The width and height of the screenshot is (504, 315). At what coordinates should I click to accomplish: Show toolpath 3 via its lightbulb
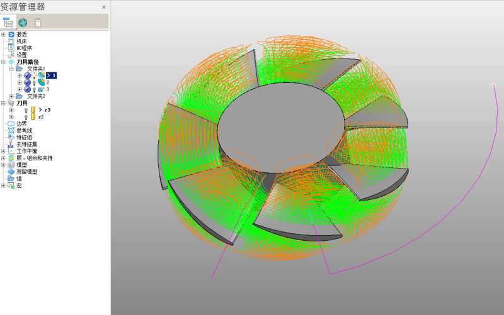tap(35, 89)
